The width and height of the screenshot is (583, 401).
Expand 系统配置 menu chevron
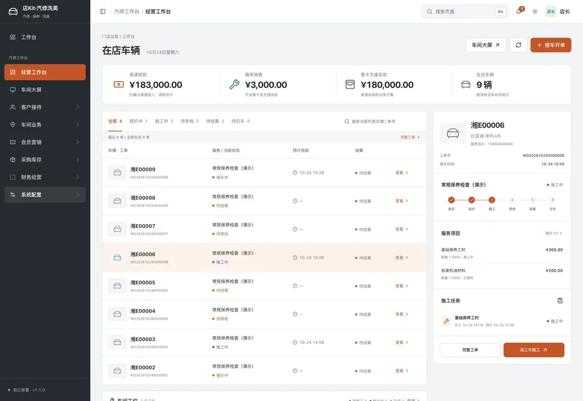coord(78,194)
